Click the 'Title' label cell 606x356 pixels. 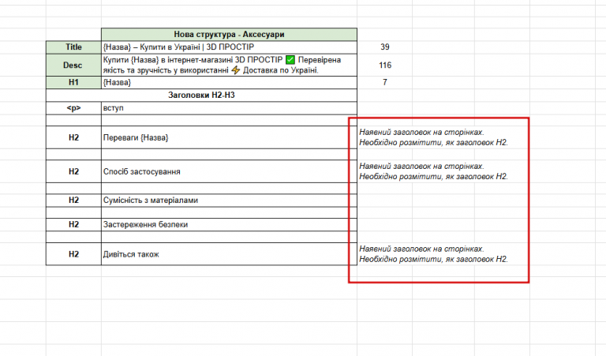73,47
